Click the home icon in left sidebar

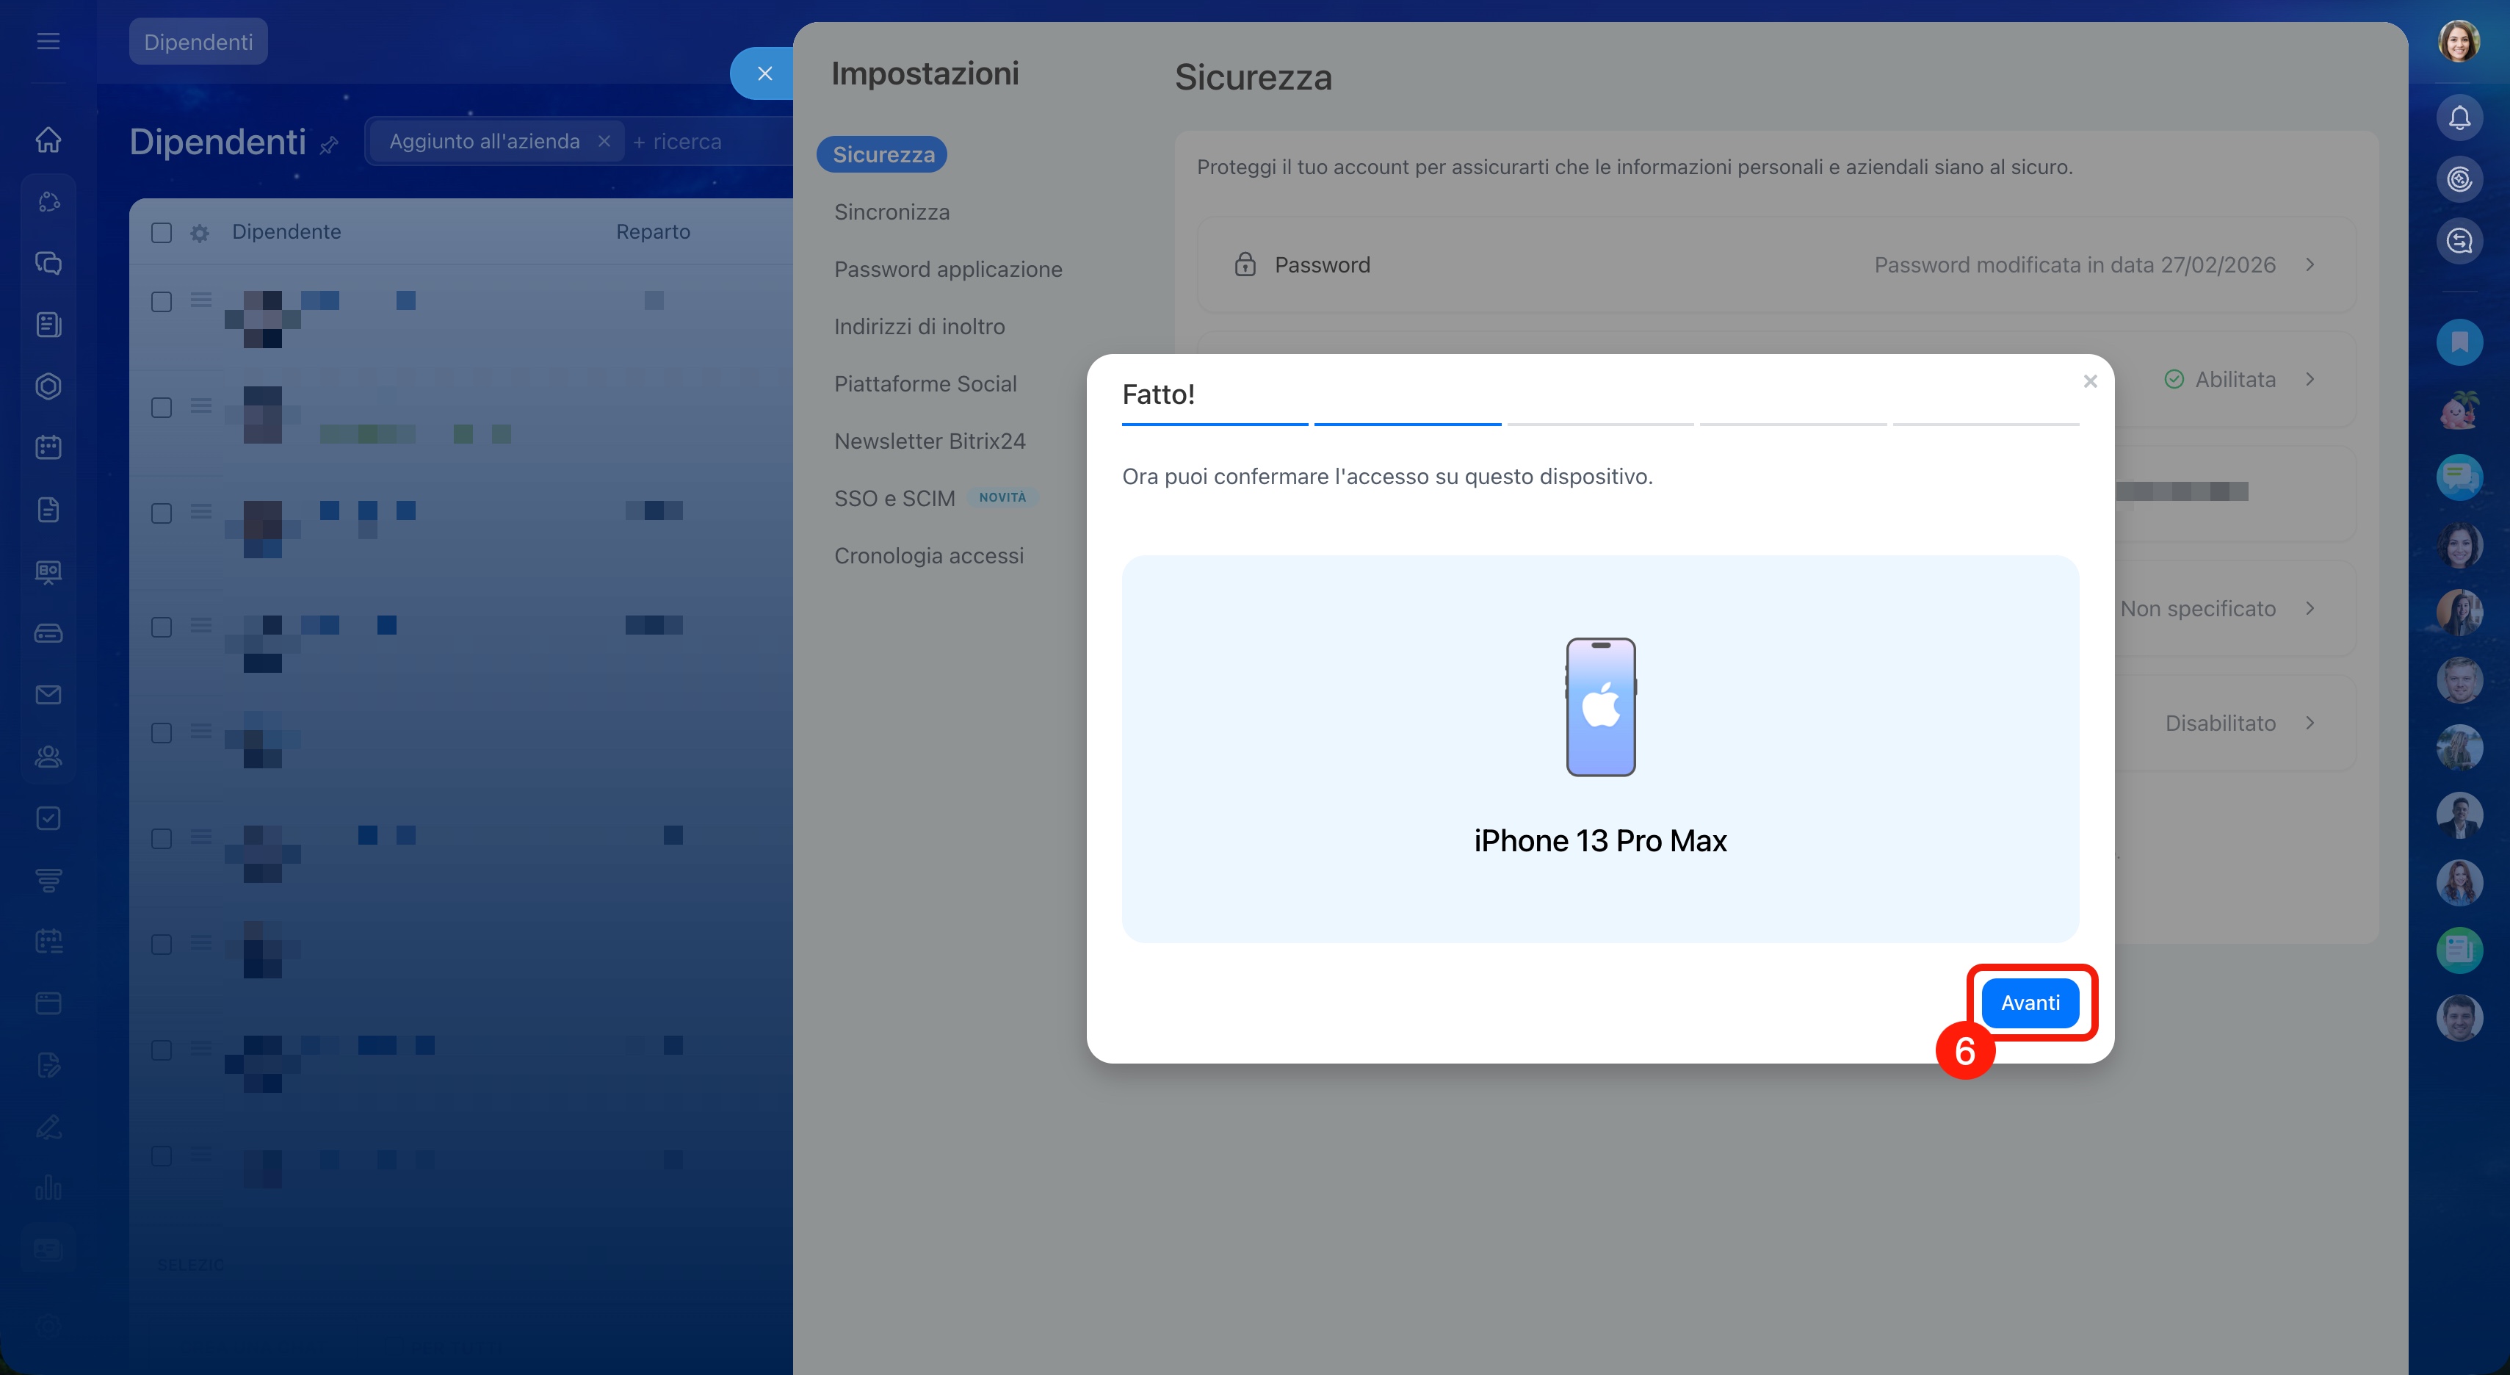pos(48,140)
